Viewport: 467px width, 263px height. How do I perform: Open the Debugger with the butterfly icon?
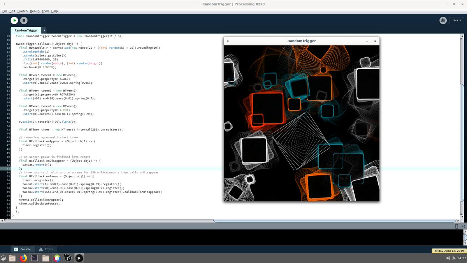[443, 20]
